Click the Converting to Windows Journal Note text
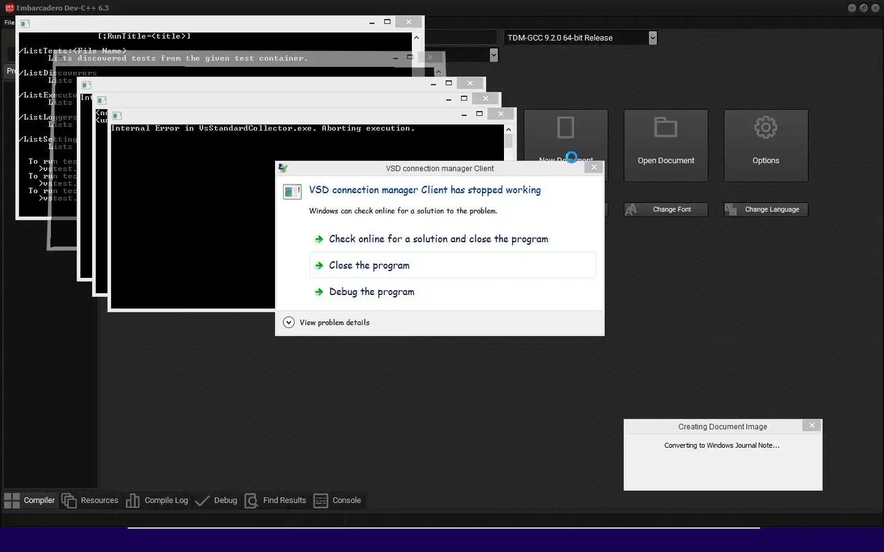 pos(722,446)
